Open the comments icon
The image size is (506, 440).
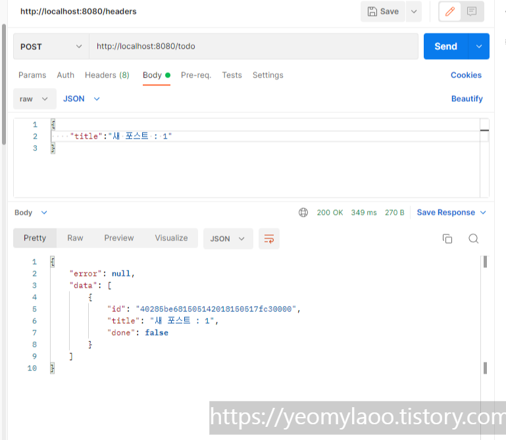point(472,12)
